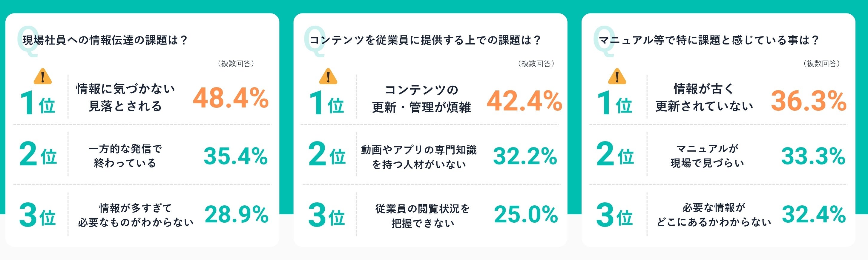Click the Q mark beside マニュアル等 question
The image size is (868, 260).
point(603,41)
